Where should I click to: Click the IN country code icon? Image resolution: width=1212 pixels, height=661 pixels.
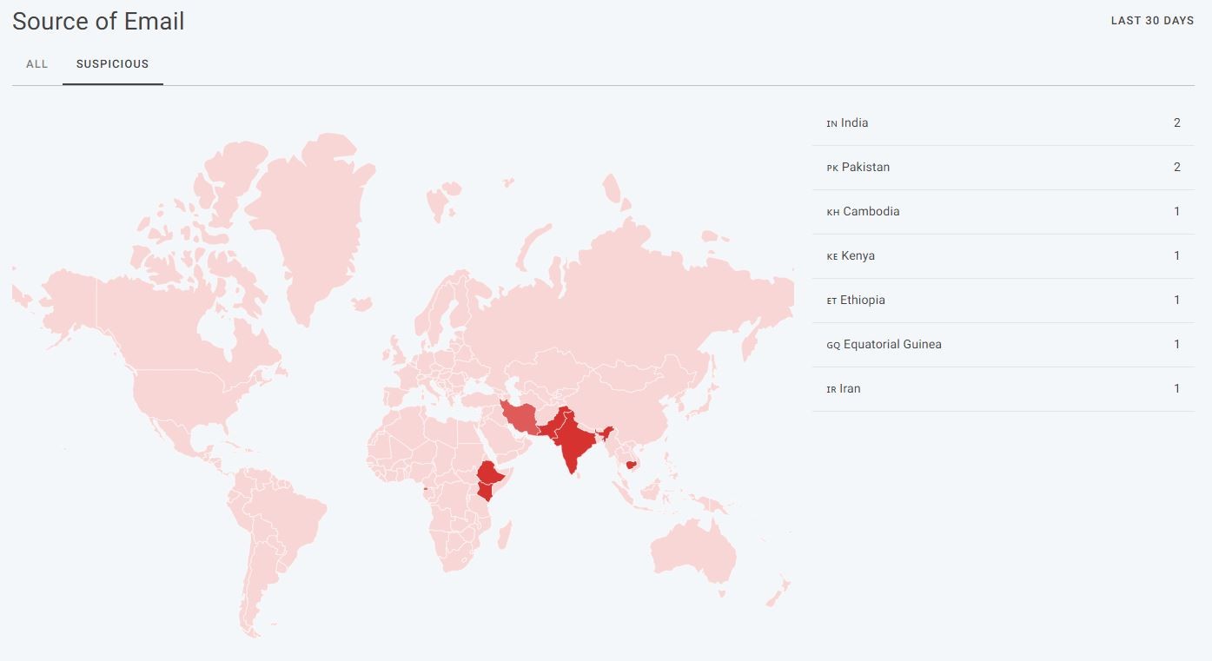click(831, 124)
